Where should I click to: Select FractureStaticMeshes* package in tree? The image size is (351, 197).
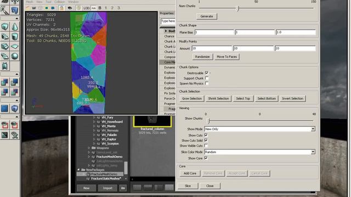106,178
